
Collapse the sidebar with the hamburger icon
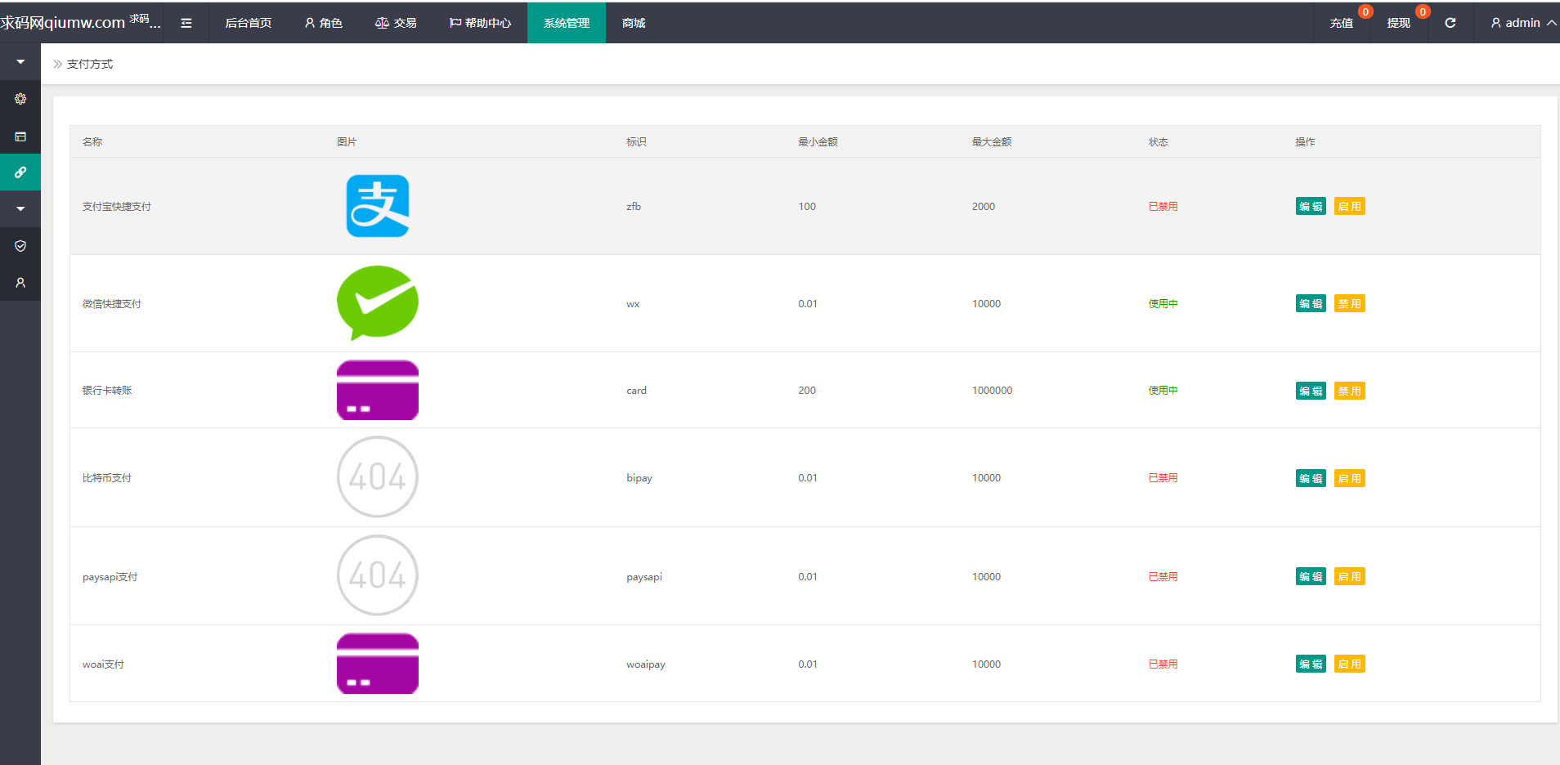tap(186, 23)
